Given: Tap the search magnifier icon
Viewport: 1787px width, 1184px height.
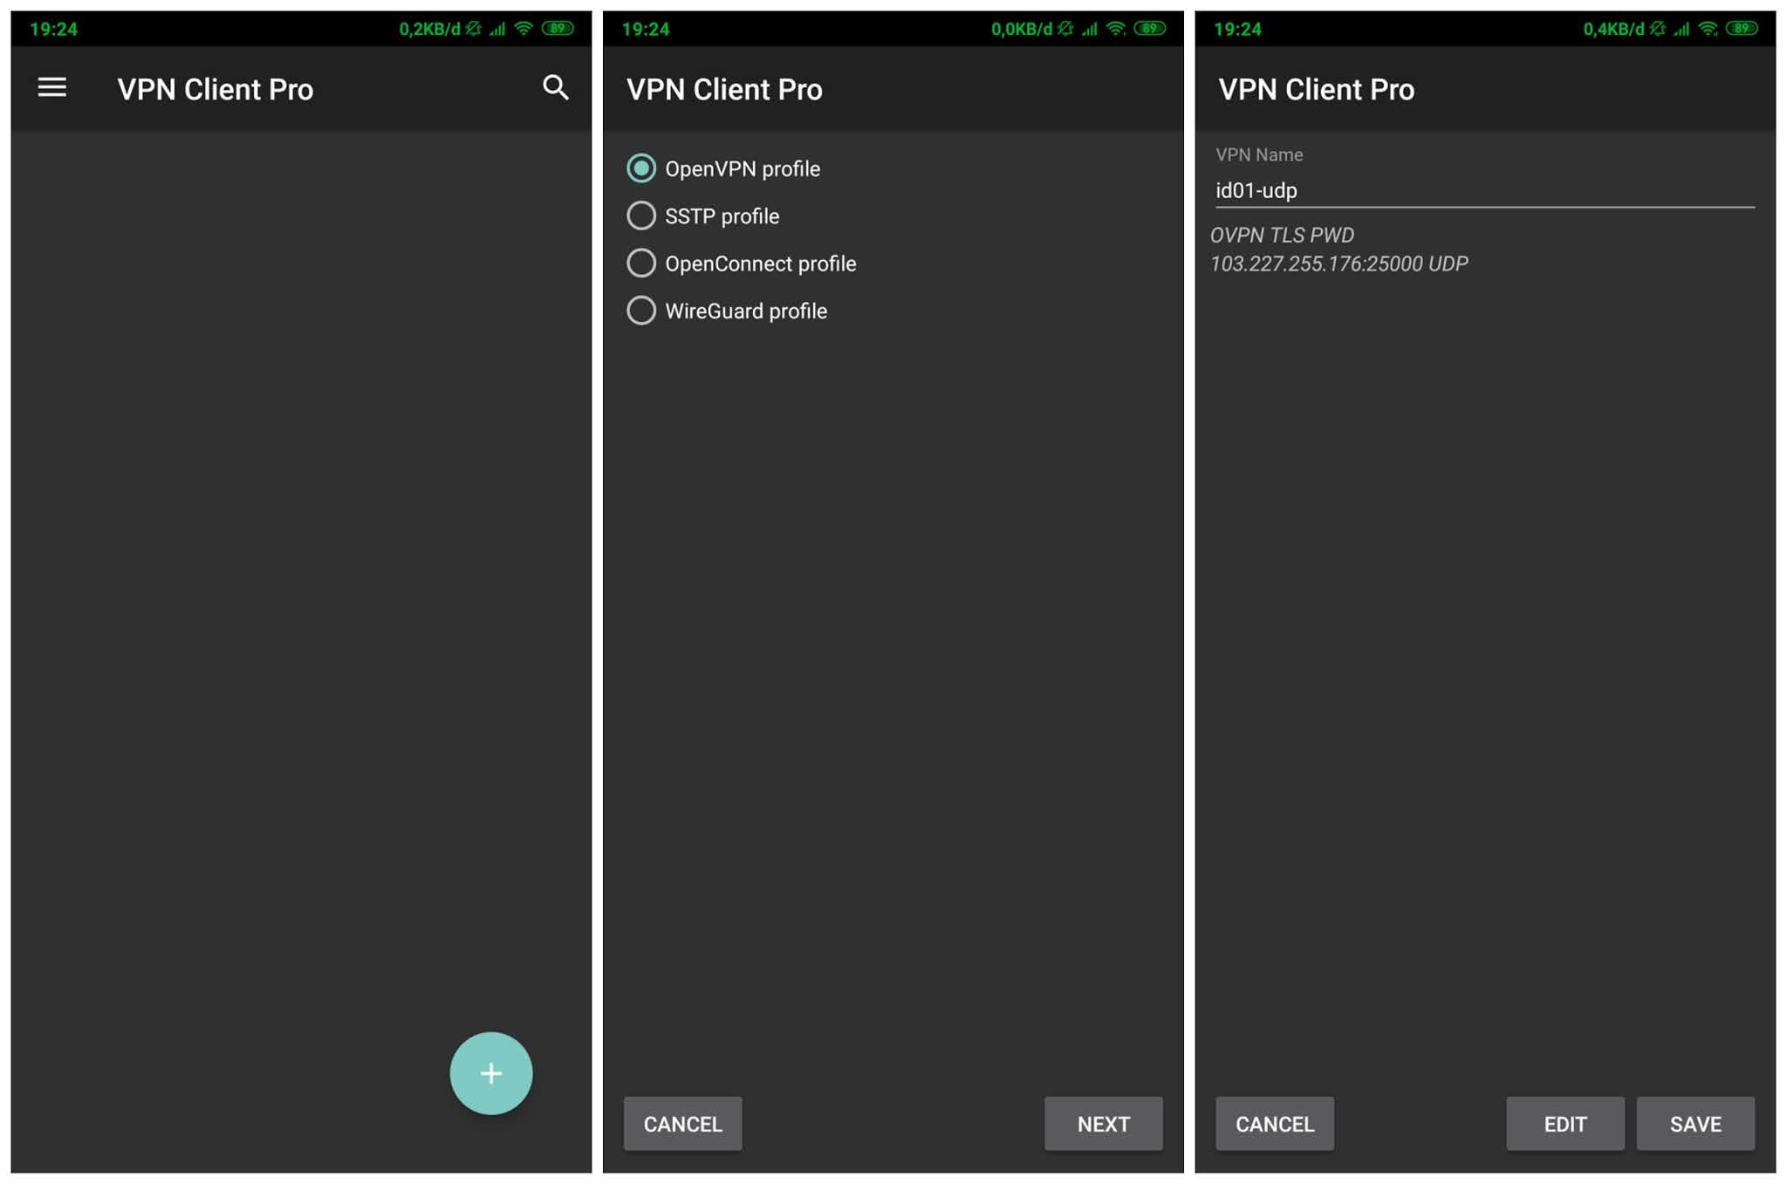Looking at the screenshot, I should pos(556,87).
